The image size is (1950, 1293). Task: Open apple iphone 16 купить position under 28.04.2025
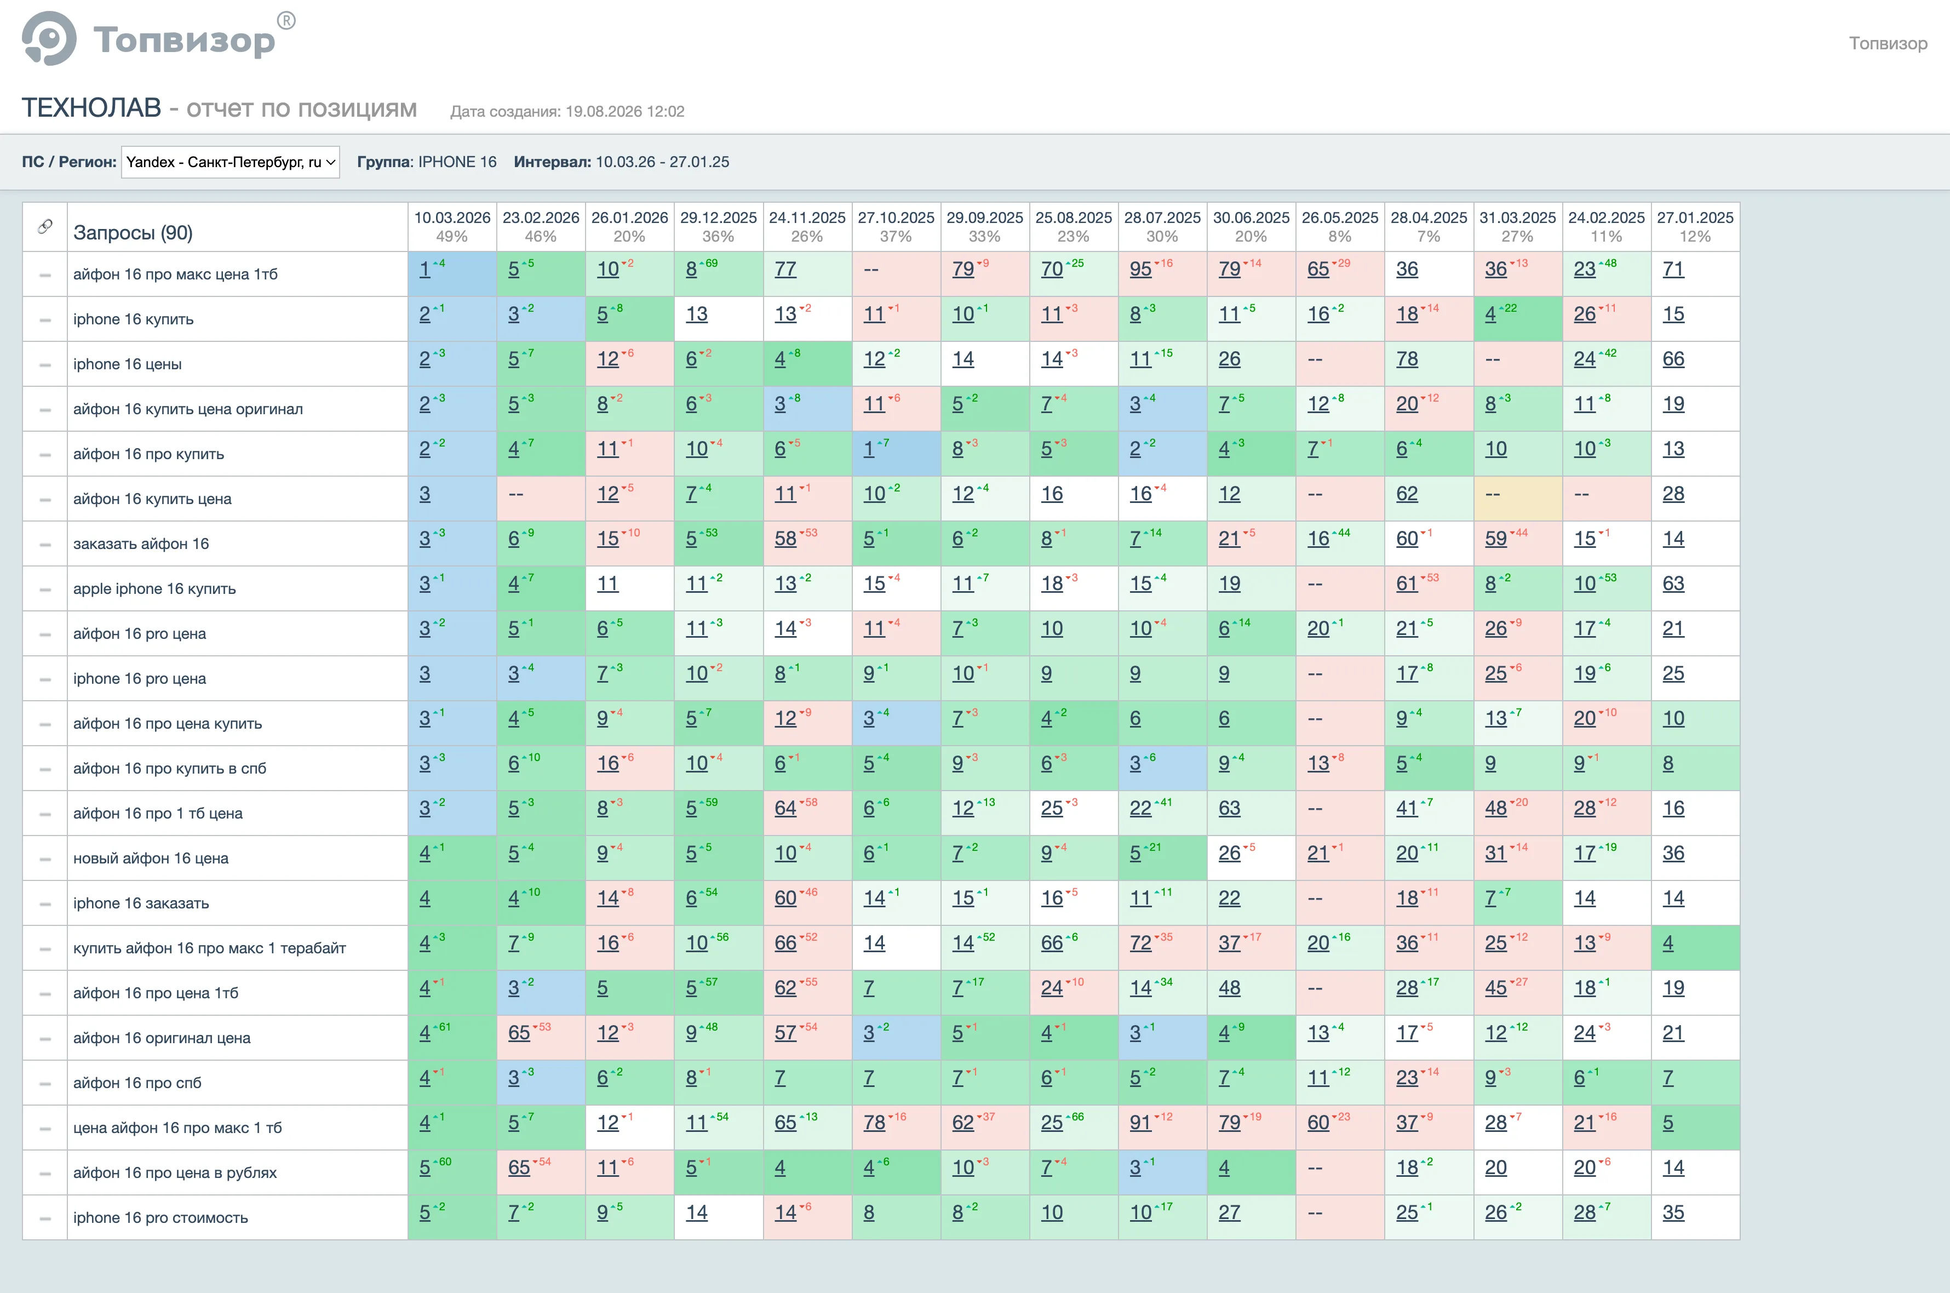[1407, 583]
